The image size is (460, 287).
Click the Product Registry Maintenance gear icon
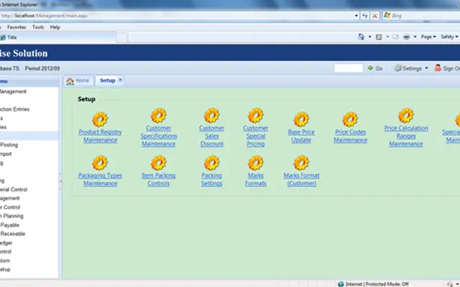click(100, 119)
